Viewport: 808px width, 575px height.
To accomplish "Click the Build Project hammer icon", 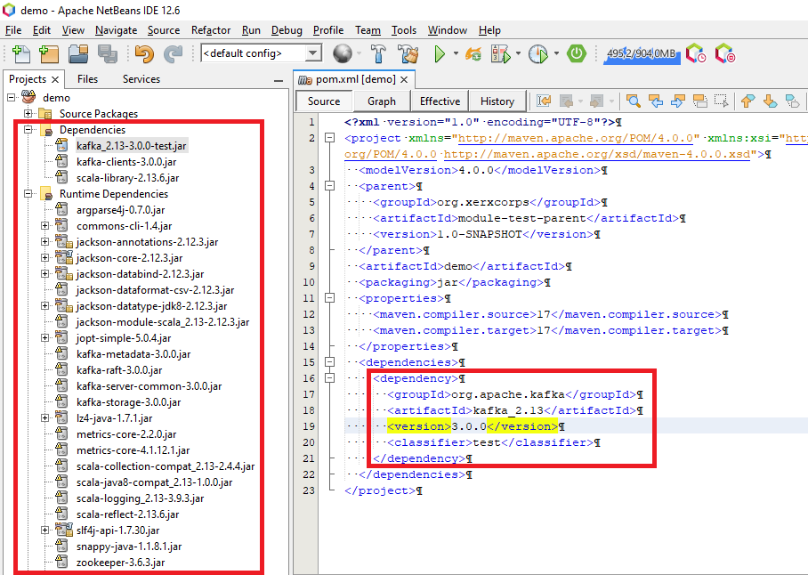I will coord(379,53).
